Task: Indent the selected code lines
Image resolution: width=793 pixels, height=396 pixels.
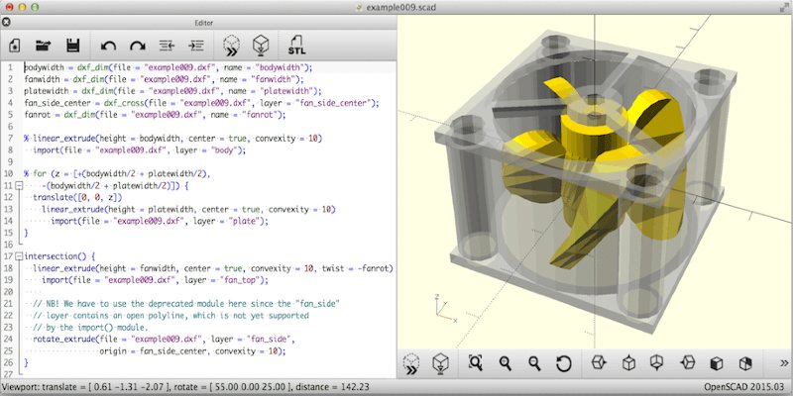Action: coord(196,45)
